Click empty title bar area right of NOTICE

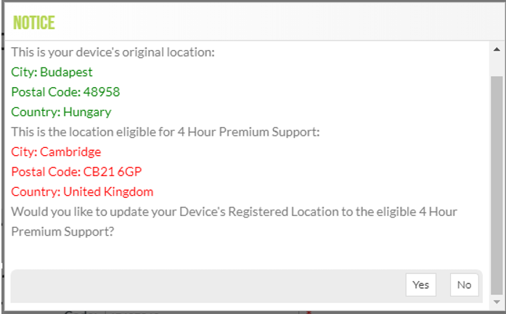(276, 22)
